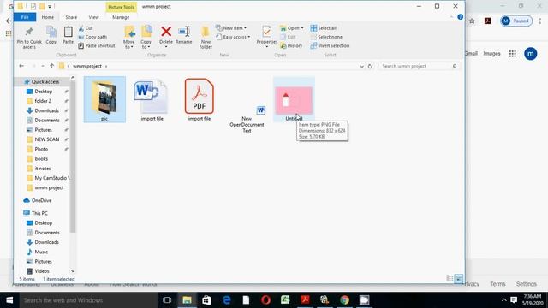Viewport: 548px width, 308px height.
Task: Click the Explorer Help question mark icon
Action: 460,17
